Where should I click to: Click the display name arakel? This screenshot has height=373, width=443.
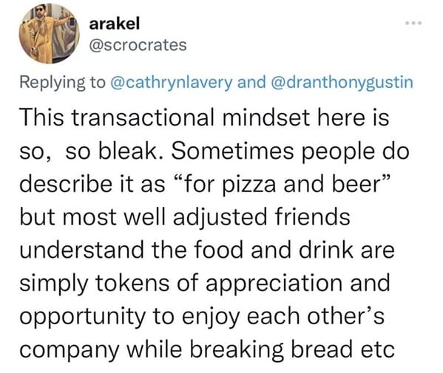[115, 24]
